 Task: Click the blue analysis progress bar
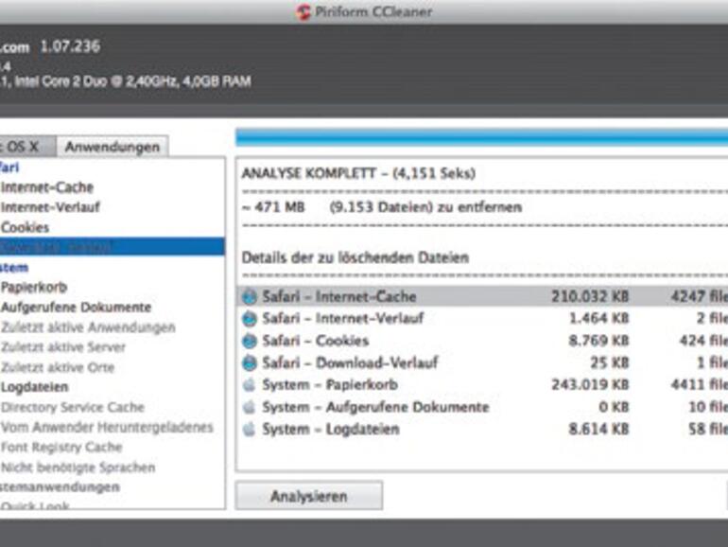(482, 137)
